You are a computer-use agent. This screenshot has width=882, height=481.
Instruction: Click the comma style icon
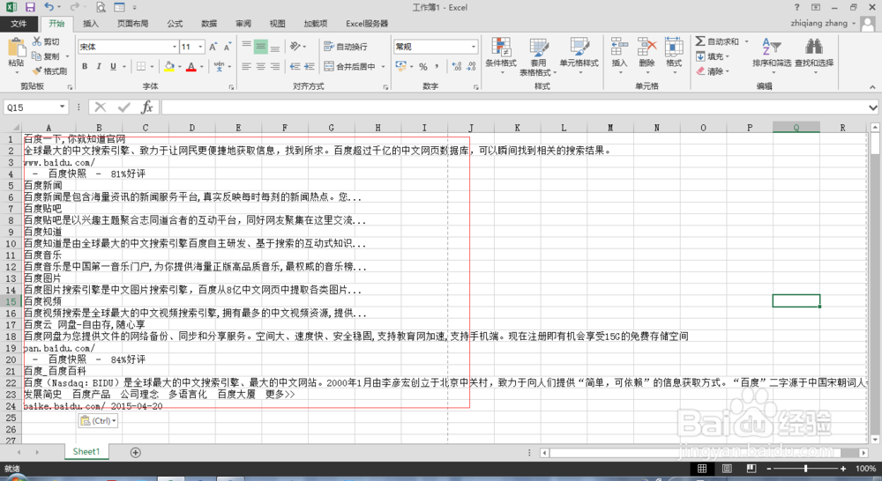[x=437, y=66]
